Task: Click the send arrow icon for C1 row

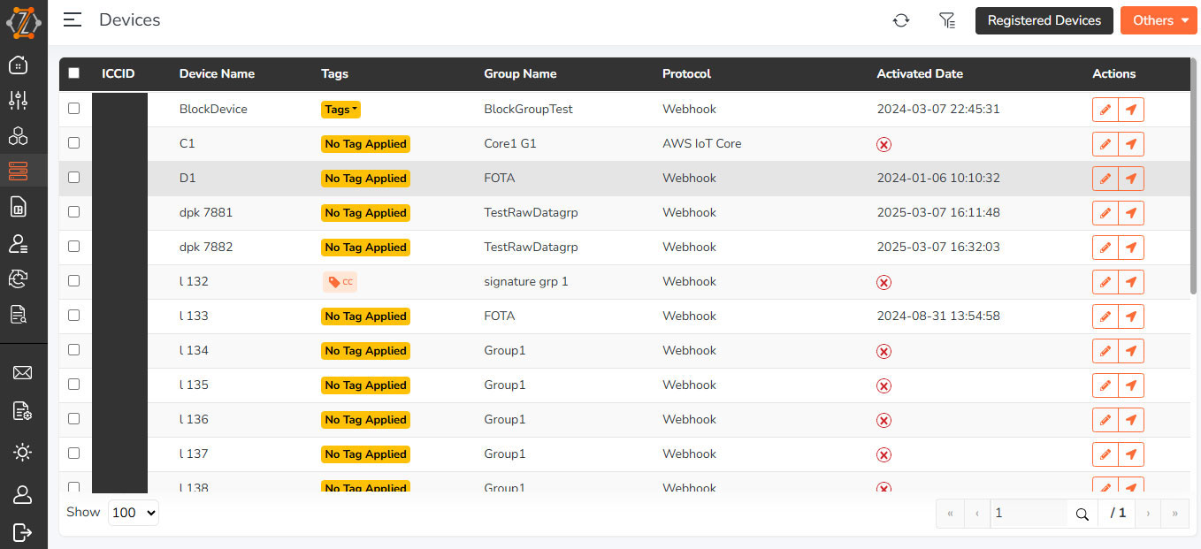Action: click(1131, 144)
